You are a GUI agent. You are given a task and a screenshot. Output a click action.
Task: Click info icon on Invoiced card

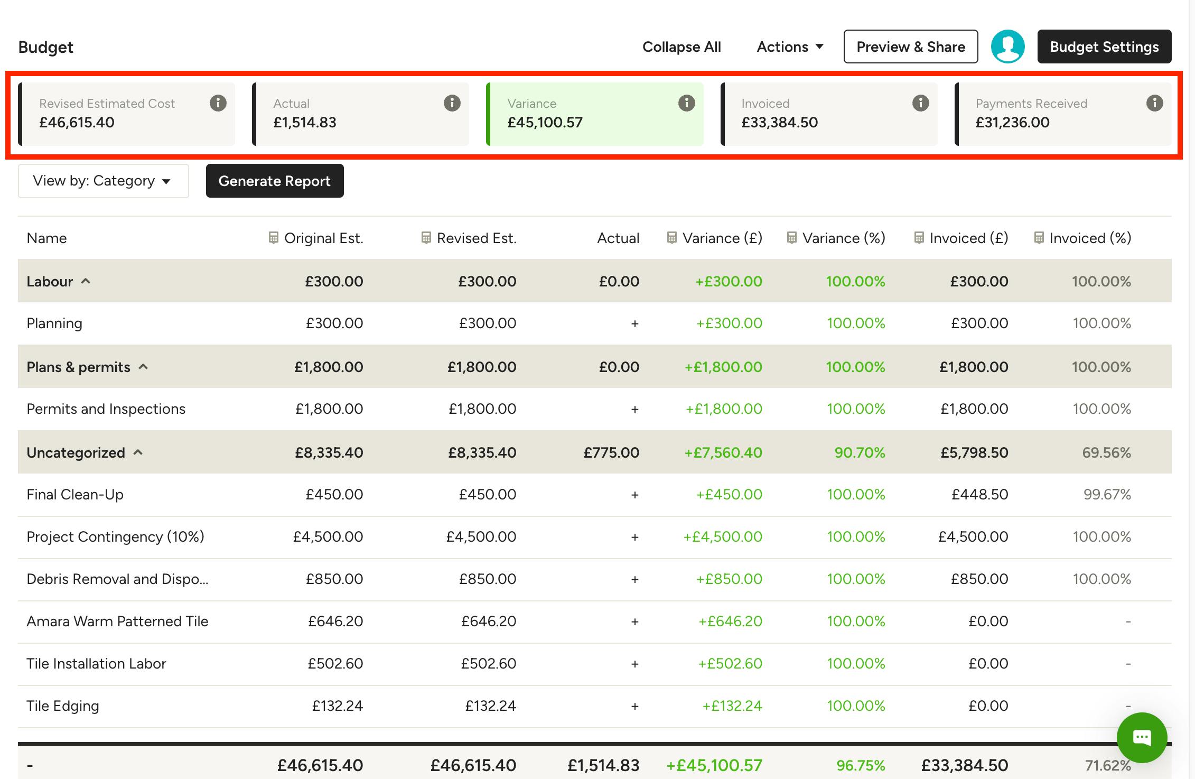click(920, 103)
